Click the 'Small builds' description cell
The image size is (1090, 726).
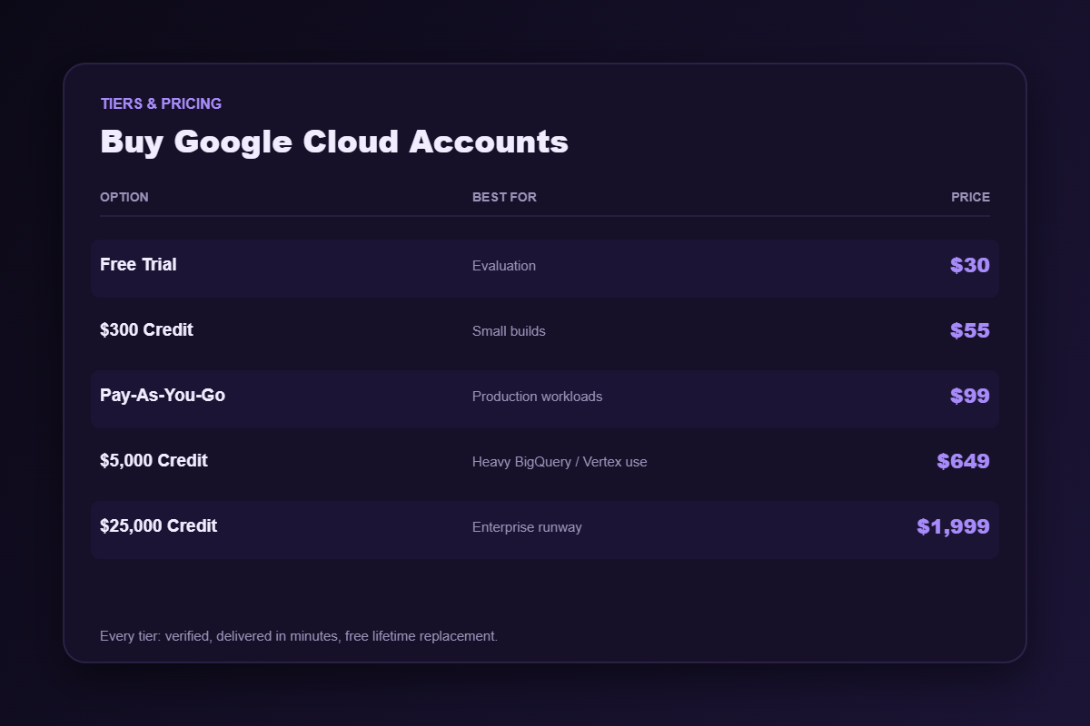coord(509,331)
